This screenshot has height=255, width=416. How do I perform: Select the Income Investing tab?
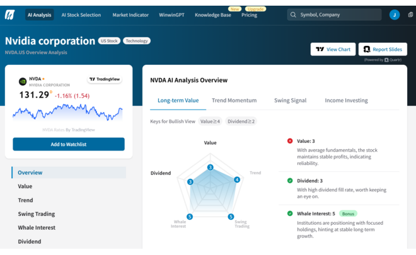coord(346,100)
